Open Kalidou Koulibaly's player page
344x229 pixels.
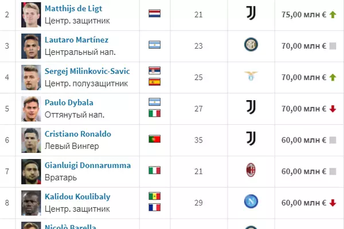click(x=77, y=197)
